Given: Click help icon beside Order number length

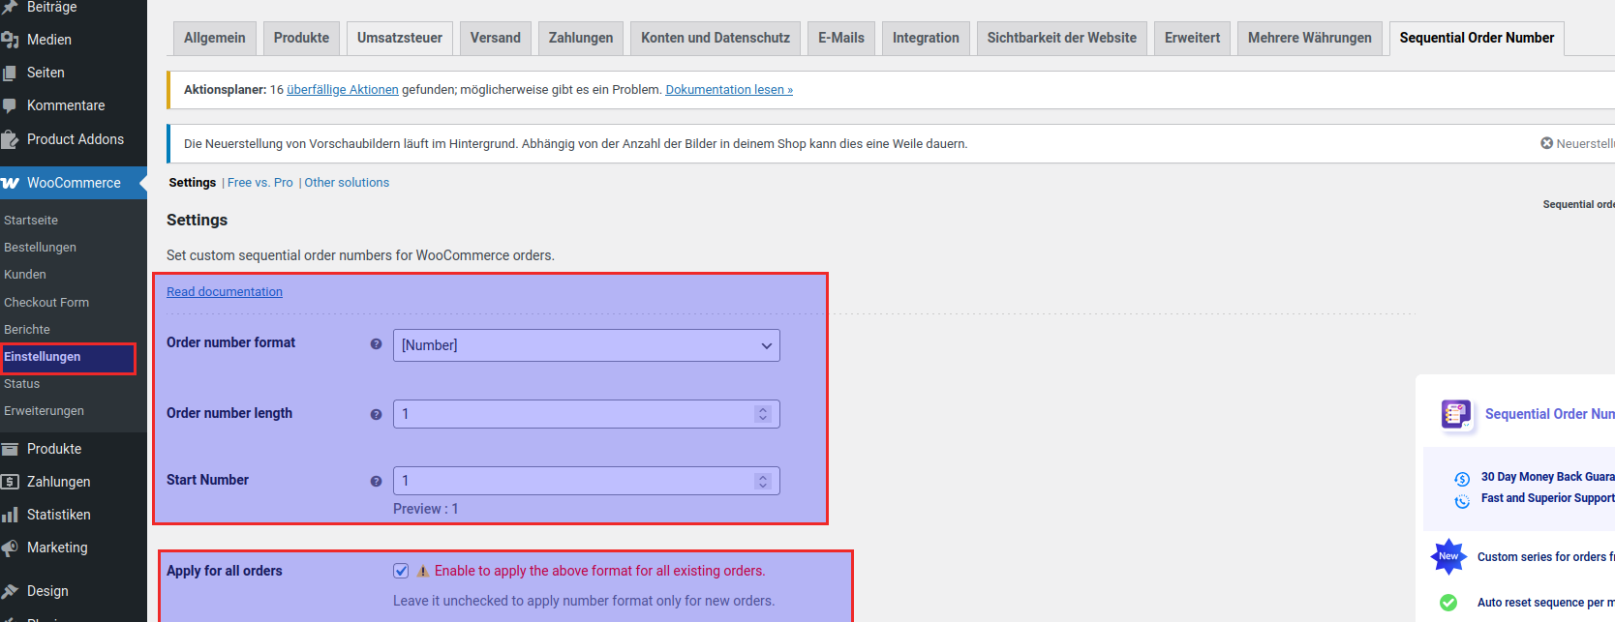Looking at the screenshot, I should coord(376,414).
